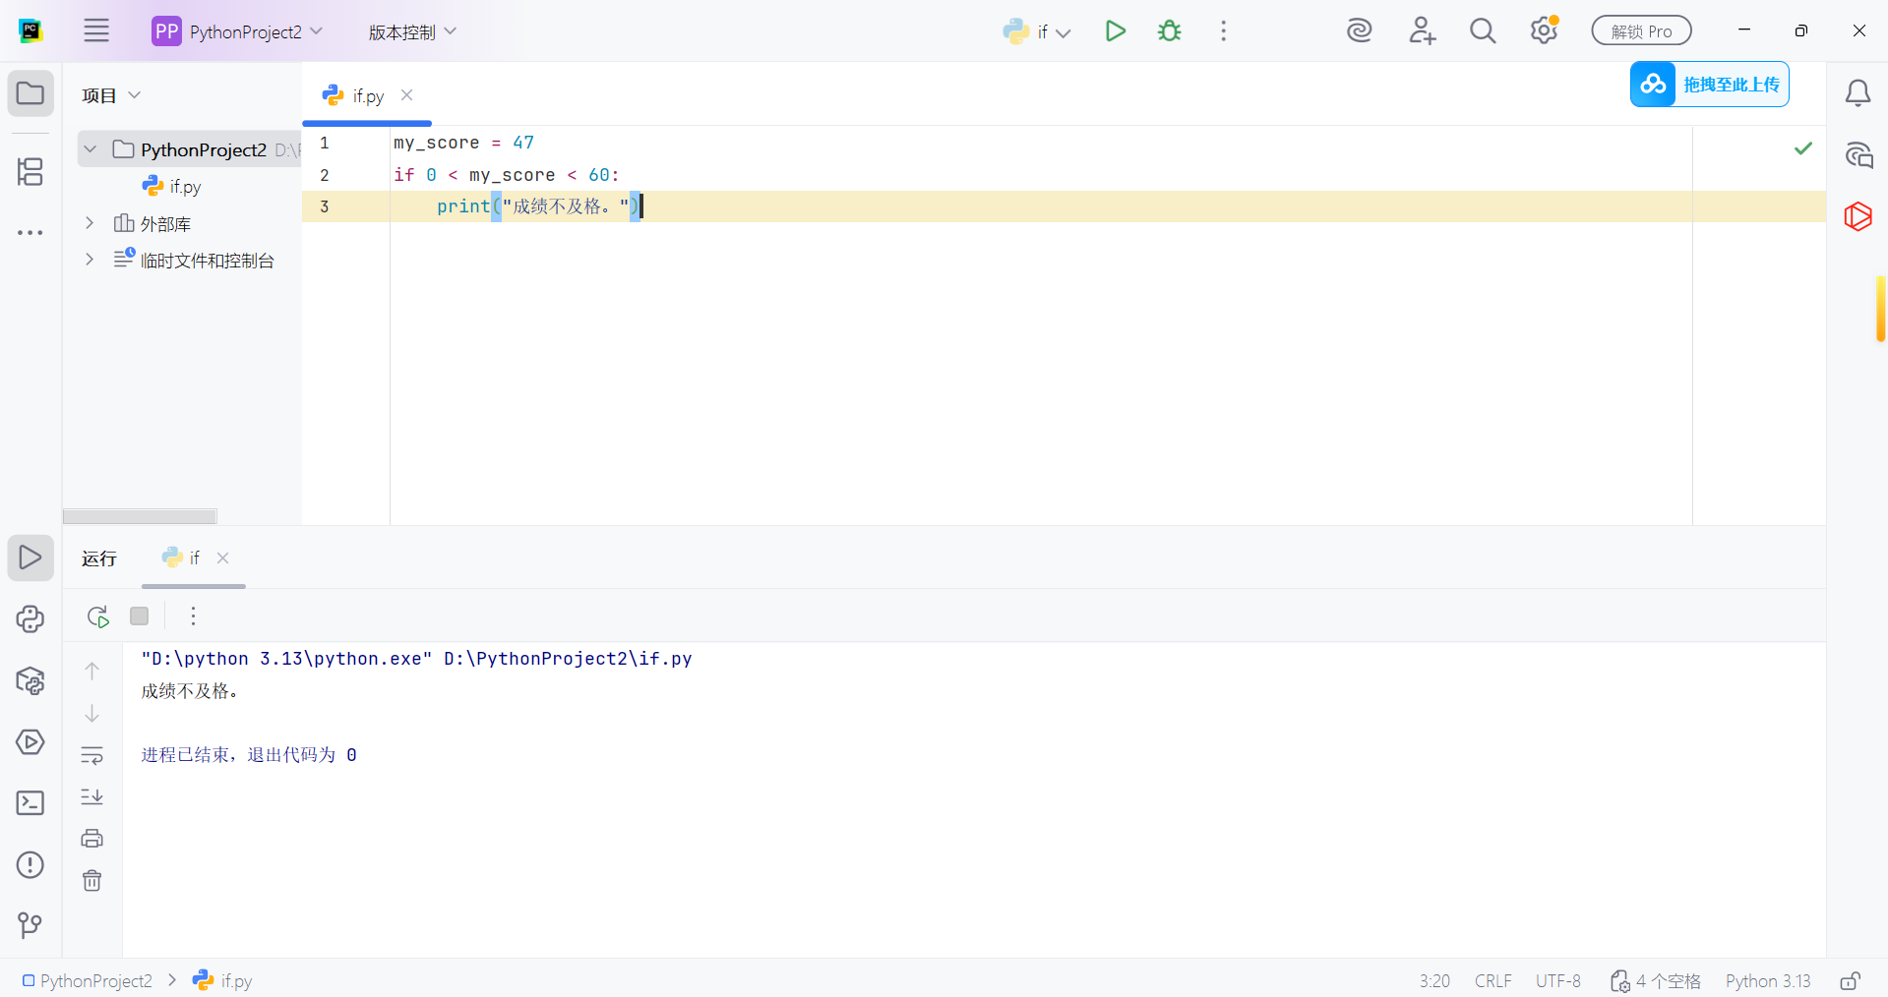Stop the running process
Viewport: 1888px width, 997px height.
pos(140,616)
